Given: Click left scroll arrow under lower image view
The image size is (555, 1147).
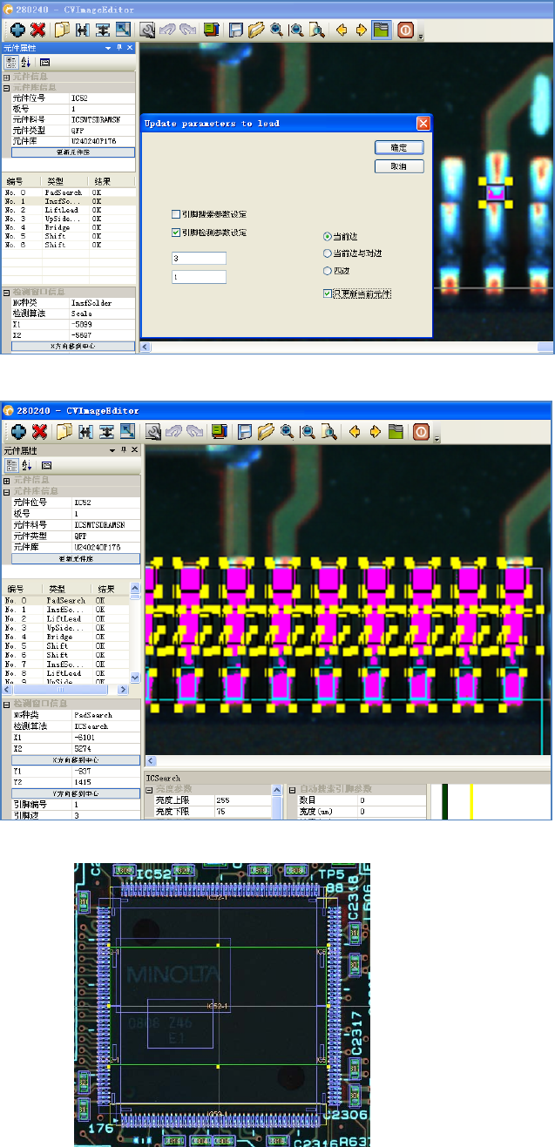Looking at the screenshot, I should pyautogui.click(x=149, y=760).
